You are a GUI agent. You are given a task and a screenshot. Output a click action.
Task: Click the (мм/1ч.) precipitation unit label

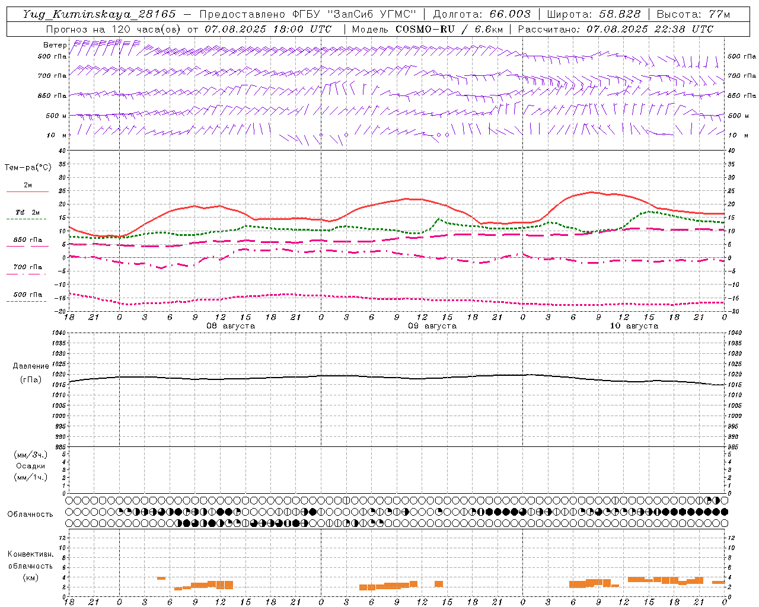coord(31,477)
